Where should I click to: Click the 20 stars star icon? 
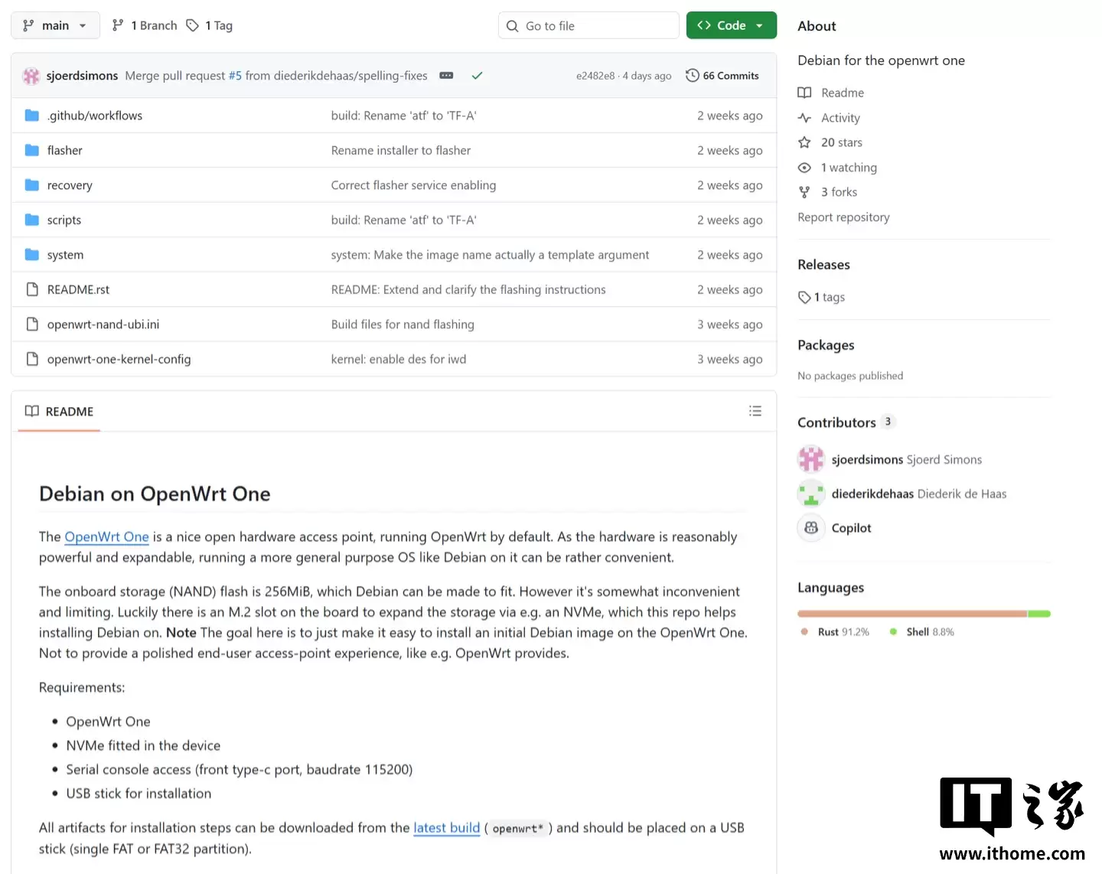point(804,142)
